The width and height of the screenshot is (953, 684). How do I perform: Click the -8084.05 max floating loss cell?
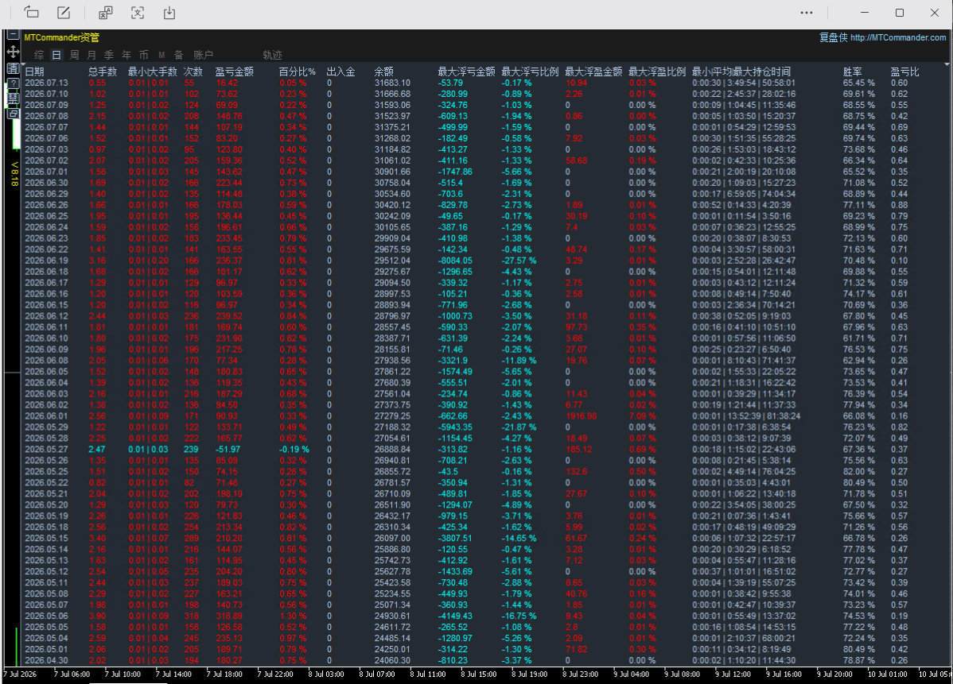(x=455, y=261)
